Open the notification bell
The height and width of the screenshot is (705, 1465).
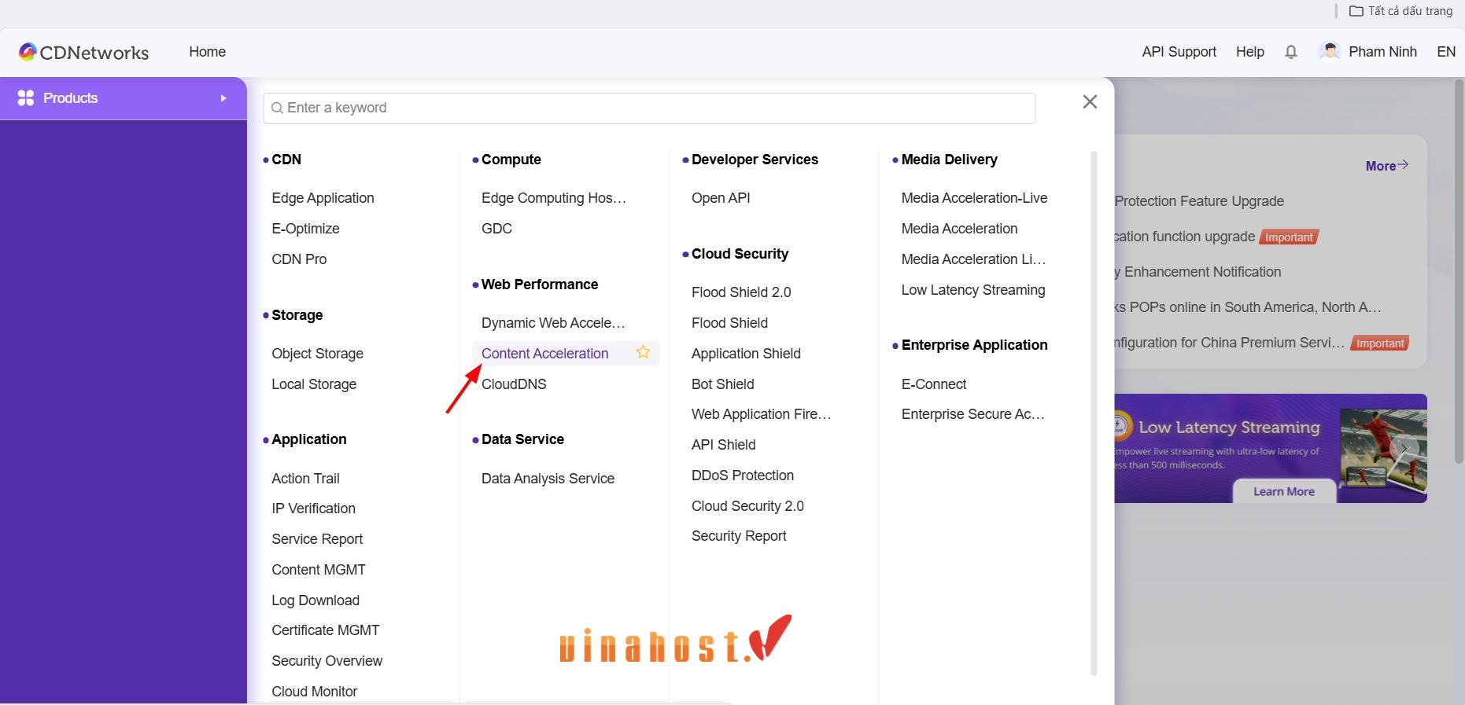(1291, 52)
